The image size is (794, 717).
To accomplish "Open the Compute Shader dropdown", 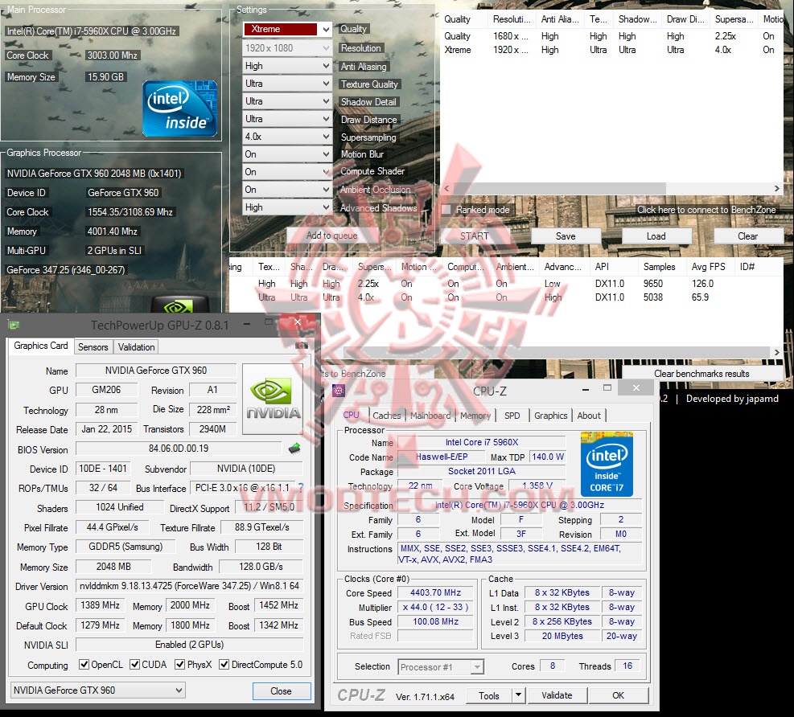I will [287, 172].
